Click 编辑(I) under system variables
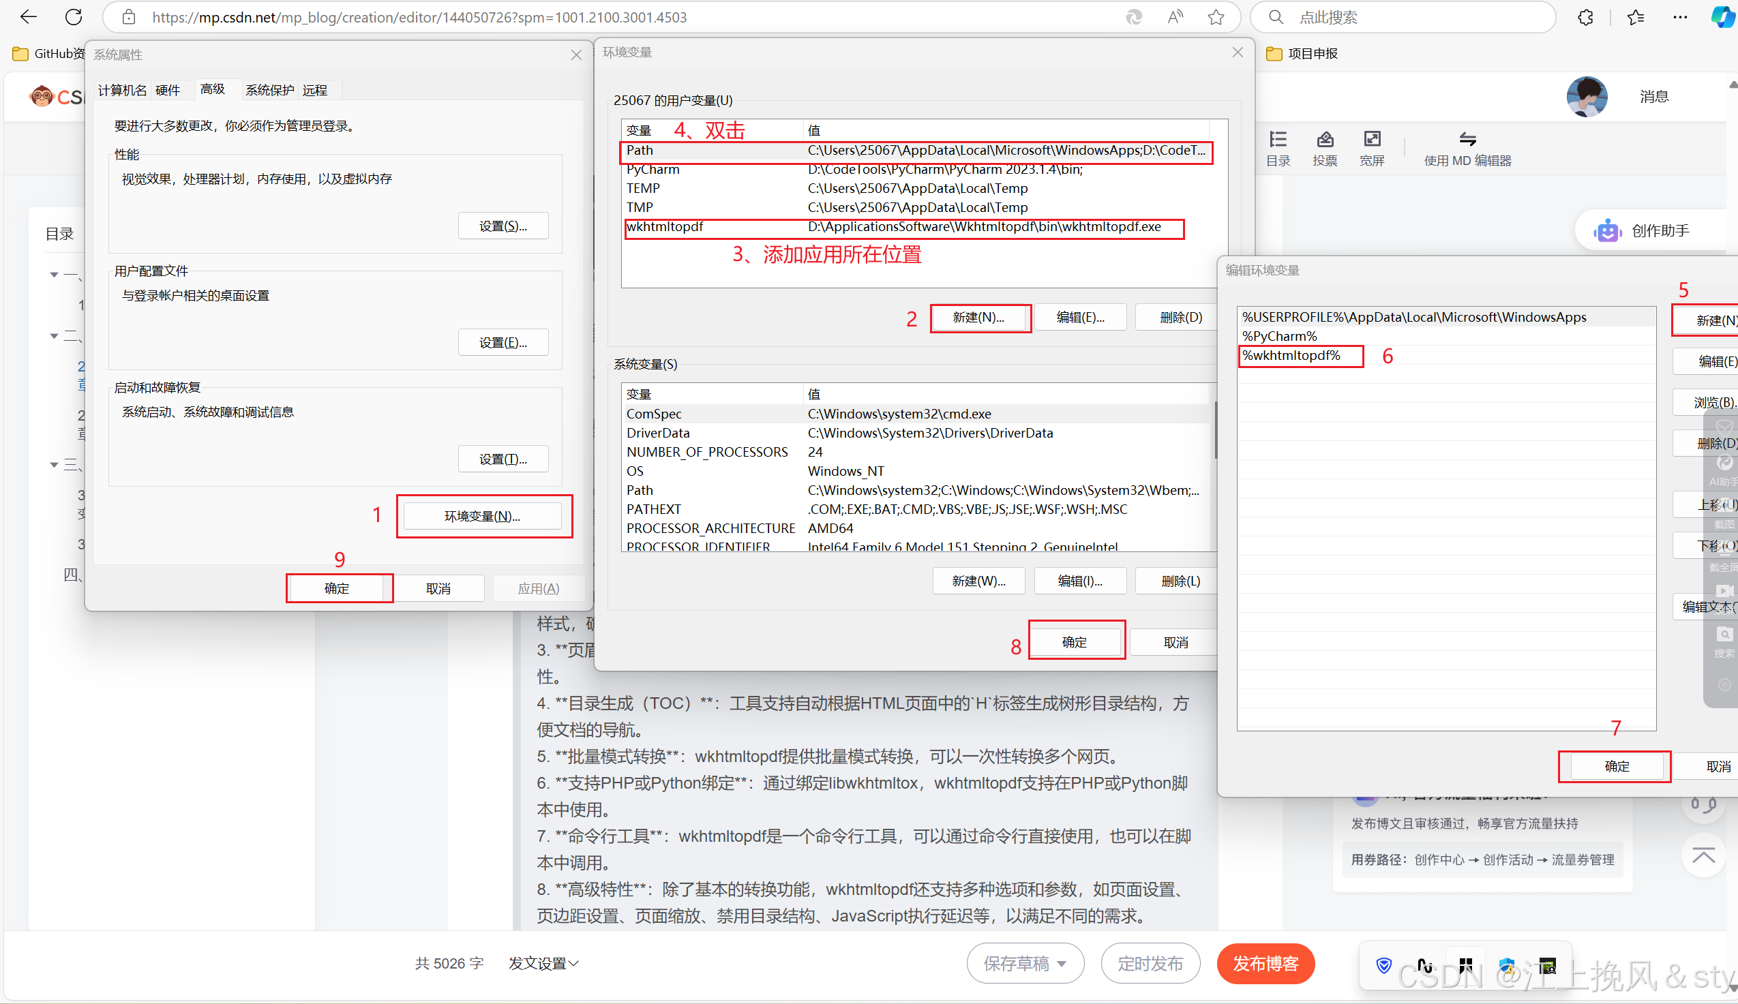 (1080, 581)
